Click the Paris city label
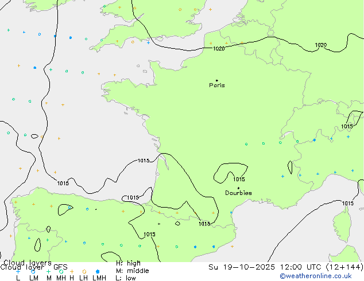This screenshot has width=364, height=281. [x=217, y=85]
